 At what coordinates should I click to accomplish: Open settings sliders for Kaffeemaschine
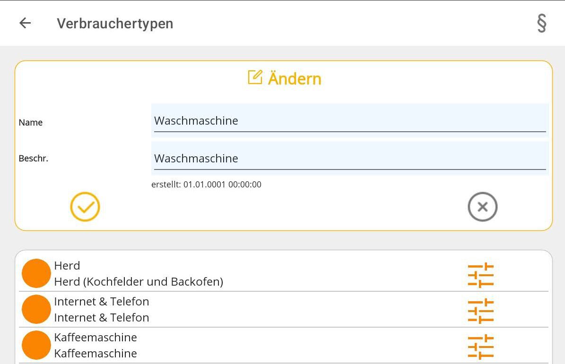(480, 347)
